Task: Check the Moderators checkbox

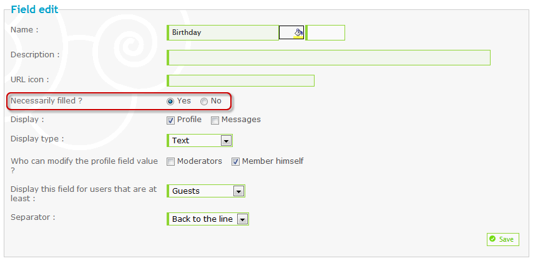Action: 170,162
